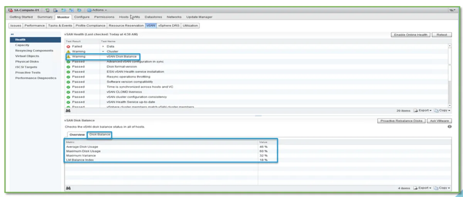Click the warning icon beside Cluster row
This screenshot has height=197, width=463.
68,51
